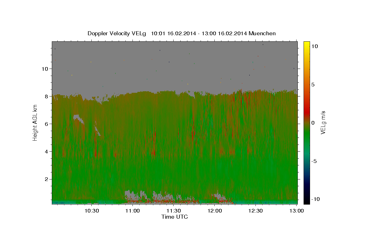Click the 'VELg m/s' colorbar label
The image size is (368, 245).
pos(323,122)
